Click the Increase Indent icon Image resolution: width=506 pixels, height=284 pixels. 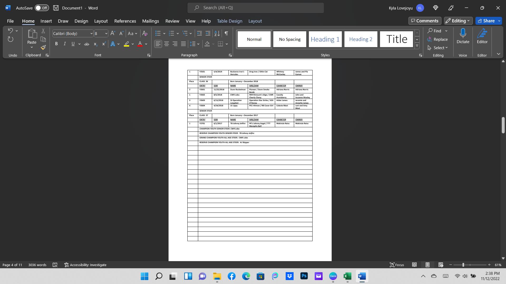pyautogui.click(x=208, y=33)
